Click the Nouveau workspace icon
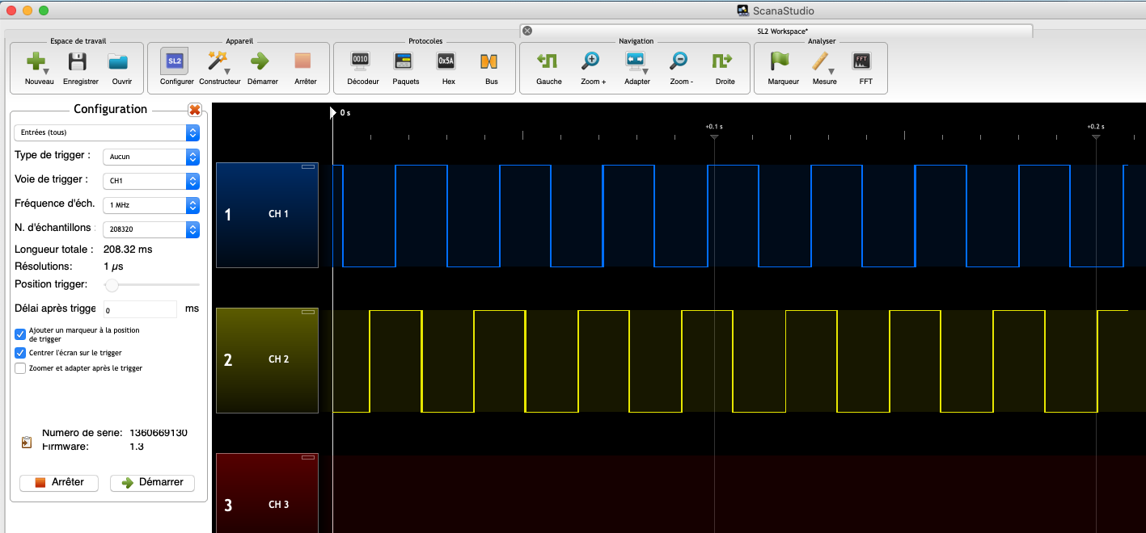The width and height of the screenshot is (1146, 533). (37, 62)
